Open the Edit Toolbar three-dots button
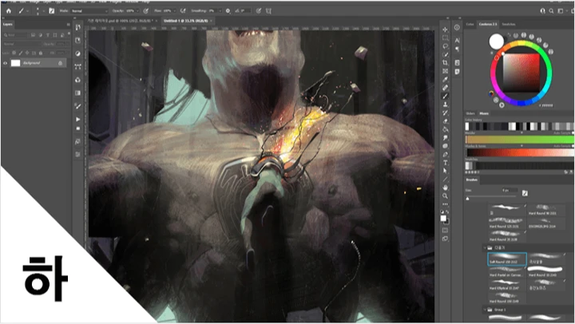The width and height of the screenshot is (575, 324). tap(445, 204)
